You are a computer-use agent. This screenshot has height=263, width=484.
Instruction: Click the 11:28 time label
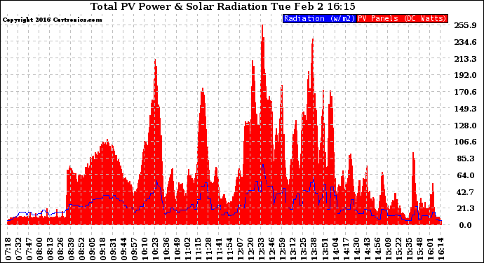point(208,249)
